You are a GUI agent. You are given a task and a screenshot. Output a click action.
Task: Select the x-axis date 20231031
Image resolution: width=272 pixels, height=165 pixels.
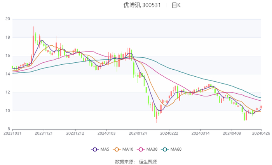click(x=12, y=133)
